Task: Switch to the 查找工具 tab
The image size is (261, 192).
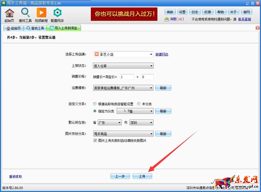Action: (35, 28)
